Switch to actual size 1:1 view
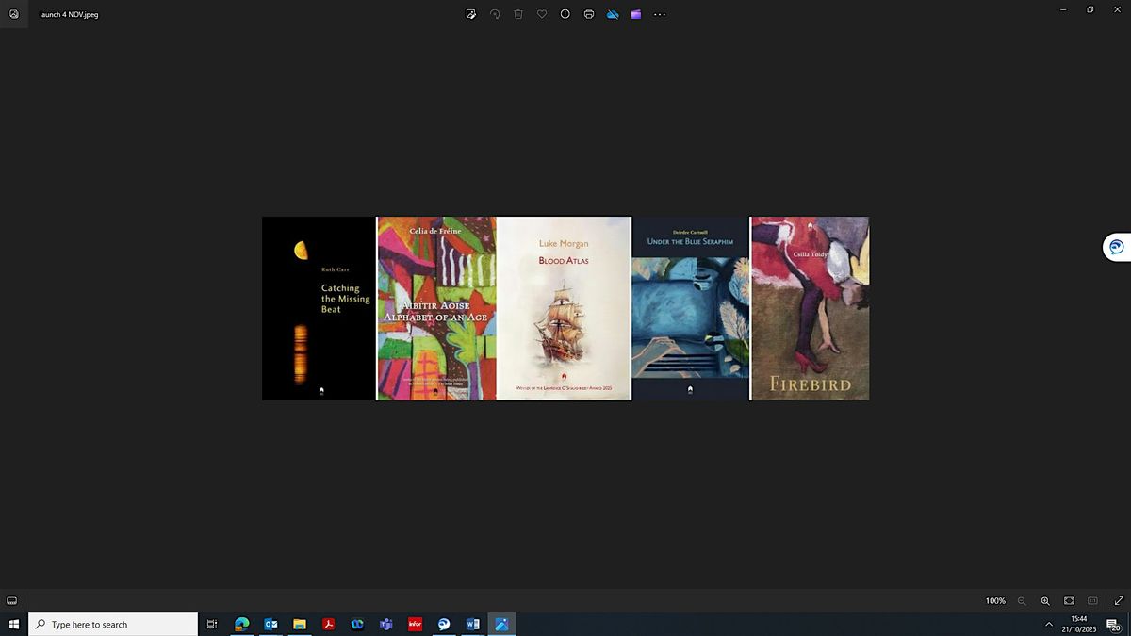 [x=1092, y=601]
